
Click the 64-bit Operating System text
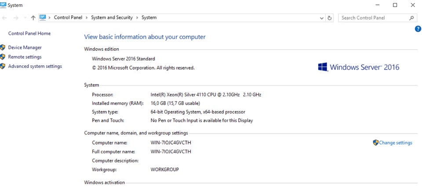(x=198, y=112)
